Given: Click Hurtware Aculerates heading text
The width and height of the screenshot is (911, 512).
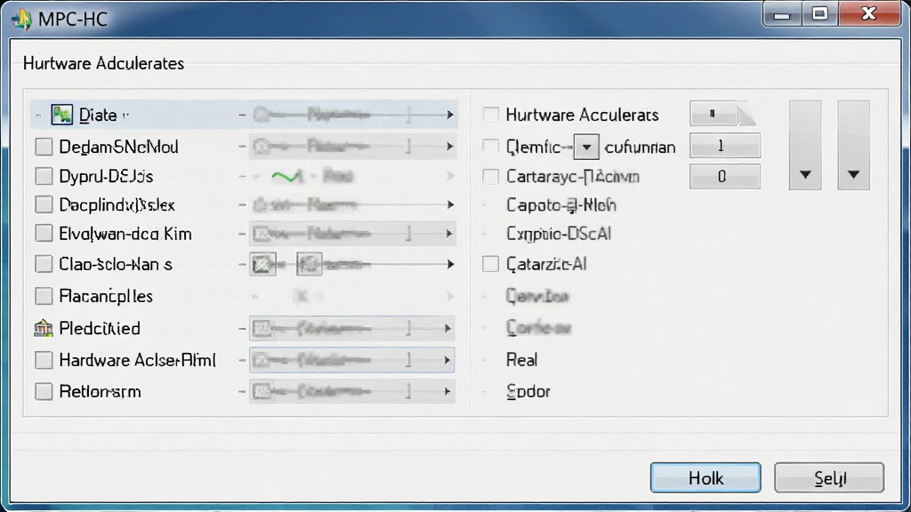Looking at the screenshot, I should click(103, 63).
